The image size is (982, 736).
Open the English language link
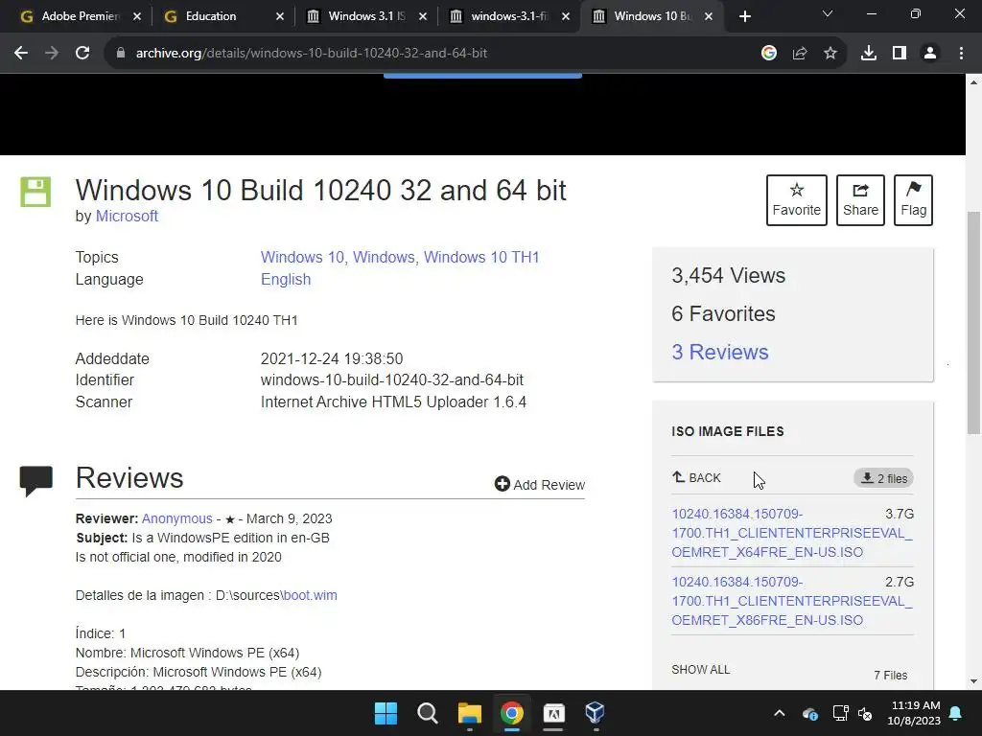pyautogui.click(x=286, y=279)
